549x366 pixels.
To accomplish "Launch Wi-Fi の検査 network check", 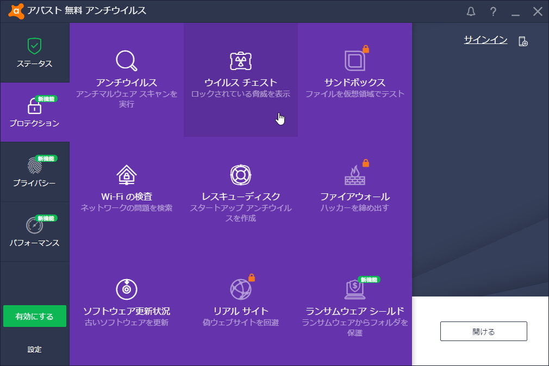I will [126, 193].
